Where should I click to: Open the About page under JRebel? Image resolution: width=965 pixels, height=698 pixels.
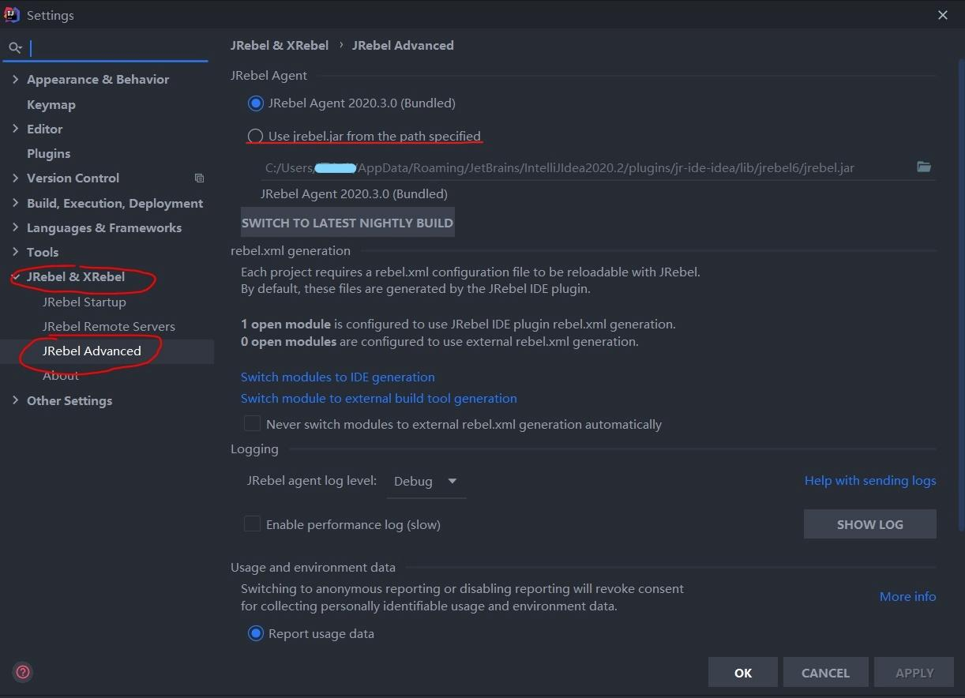[x=61, y=375]
